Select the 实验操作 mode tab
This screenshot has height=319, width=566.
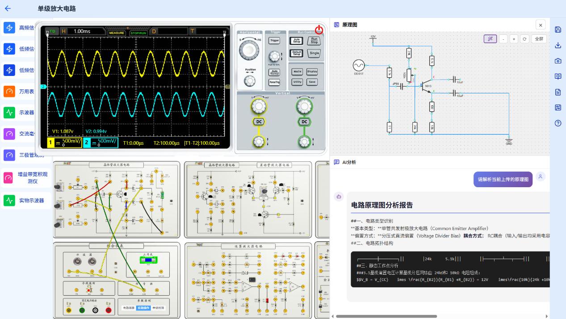[143, 308]
